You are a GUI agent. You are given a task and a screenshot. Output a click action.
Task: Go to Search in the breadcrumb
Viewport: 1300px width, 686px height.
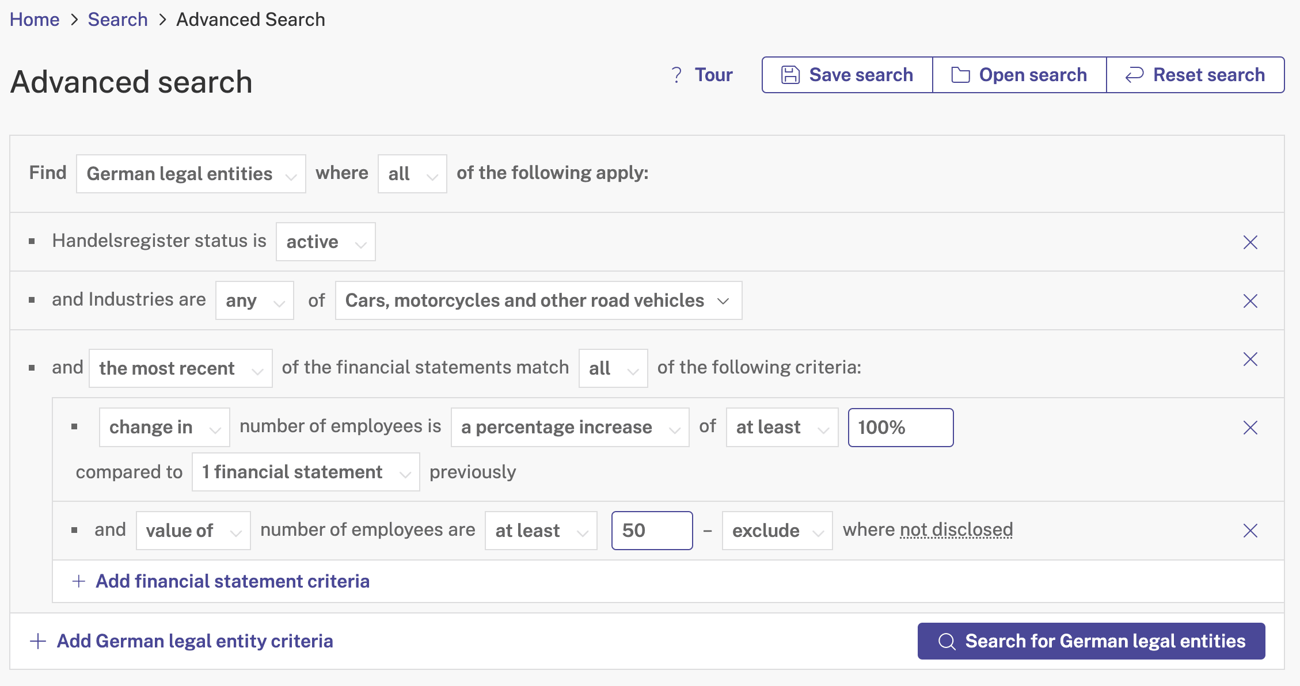(x=117, y=20)
